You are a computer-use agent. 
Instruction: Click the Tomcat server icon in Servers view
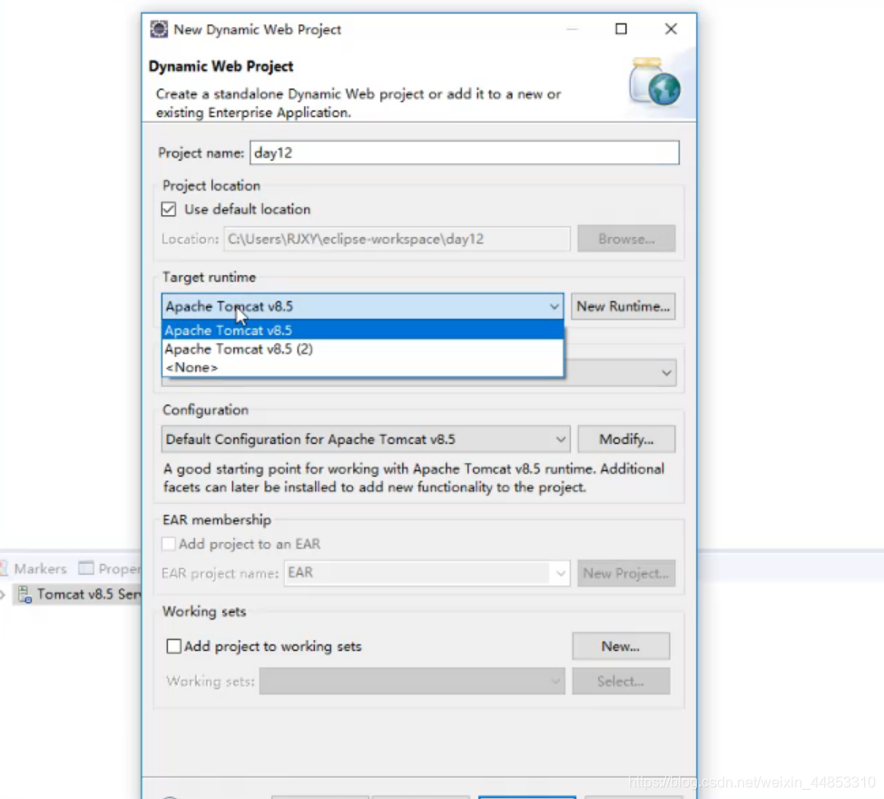coord(25,595)
